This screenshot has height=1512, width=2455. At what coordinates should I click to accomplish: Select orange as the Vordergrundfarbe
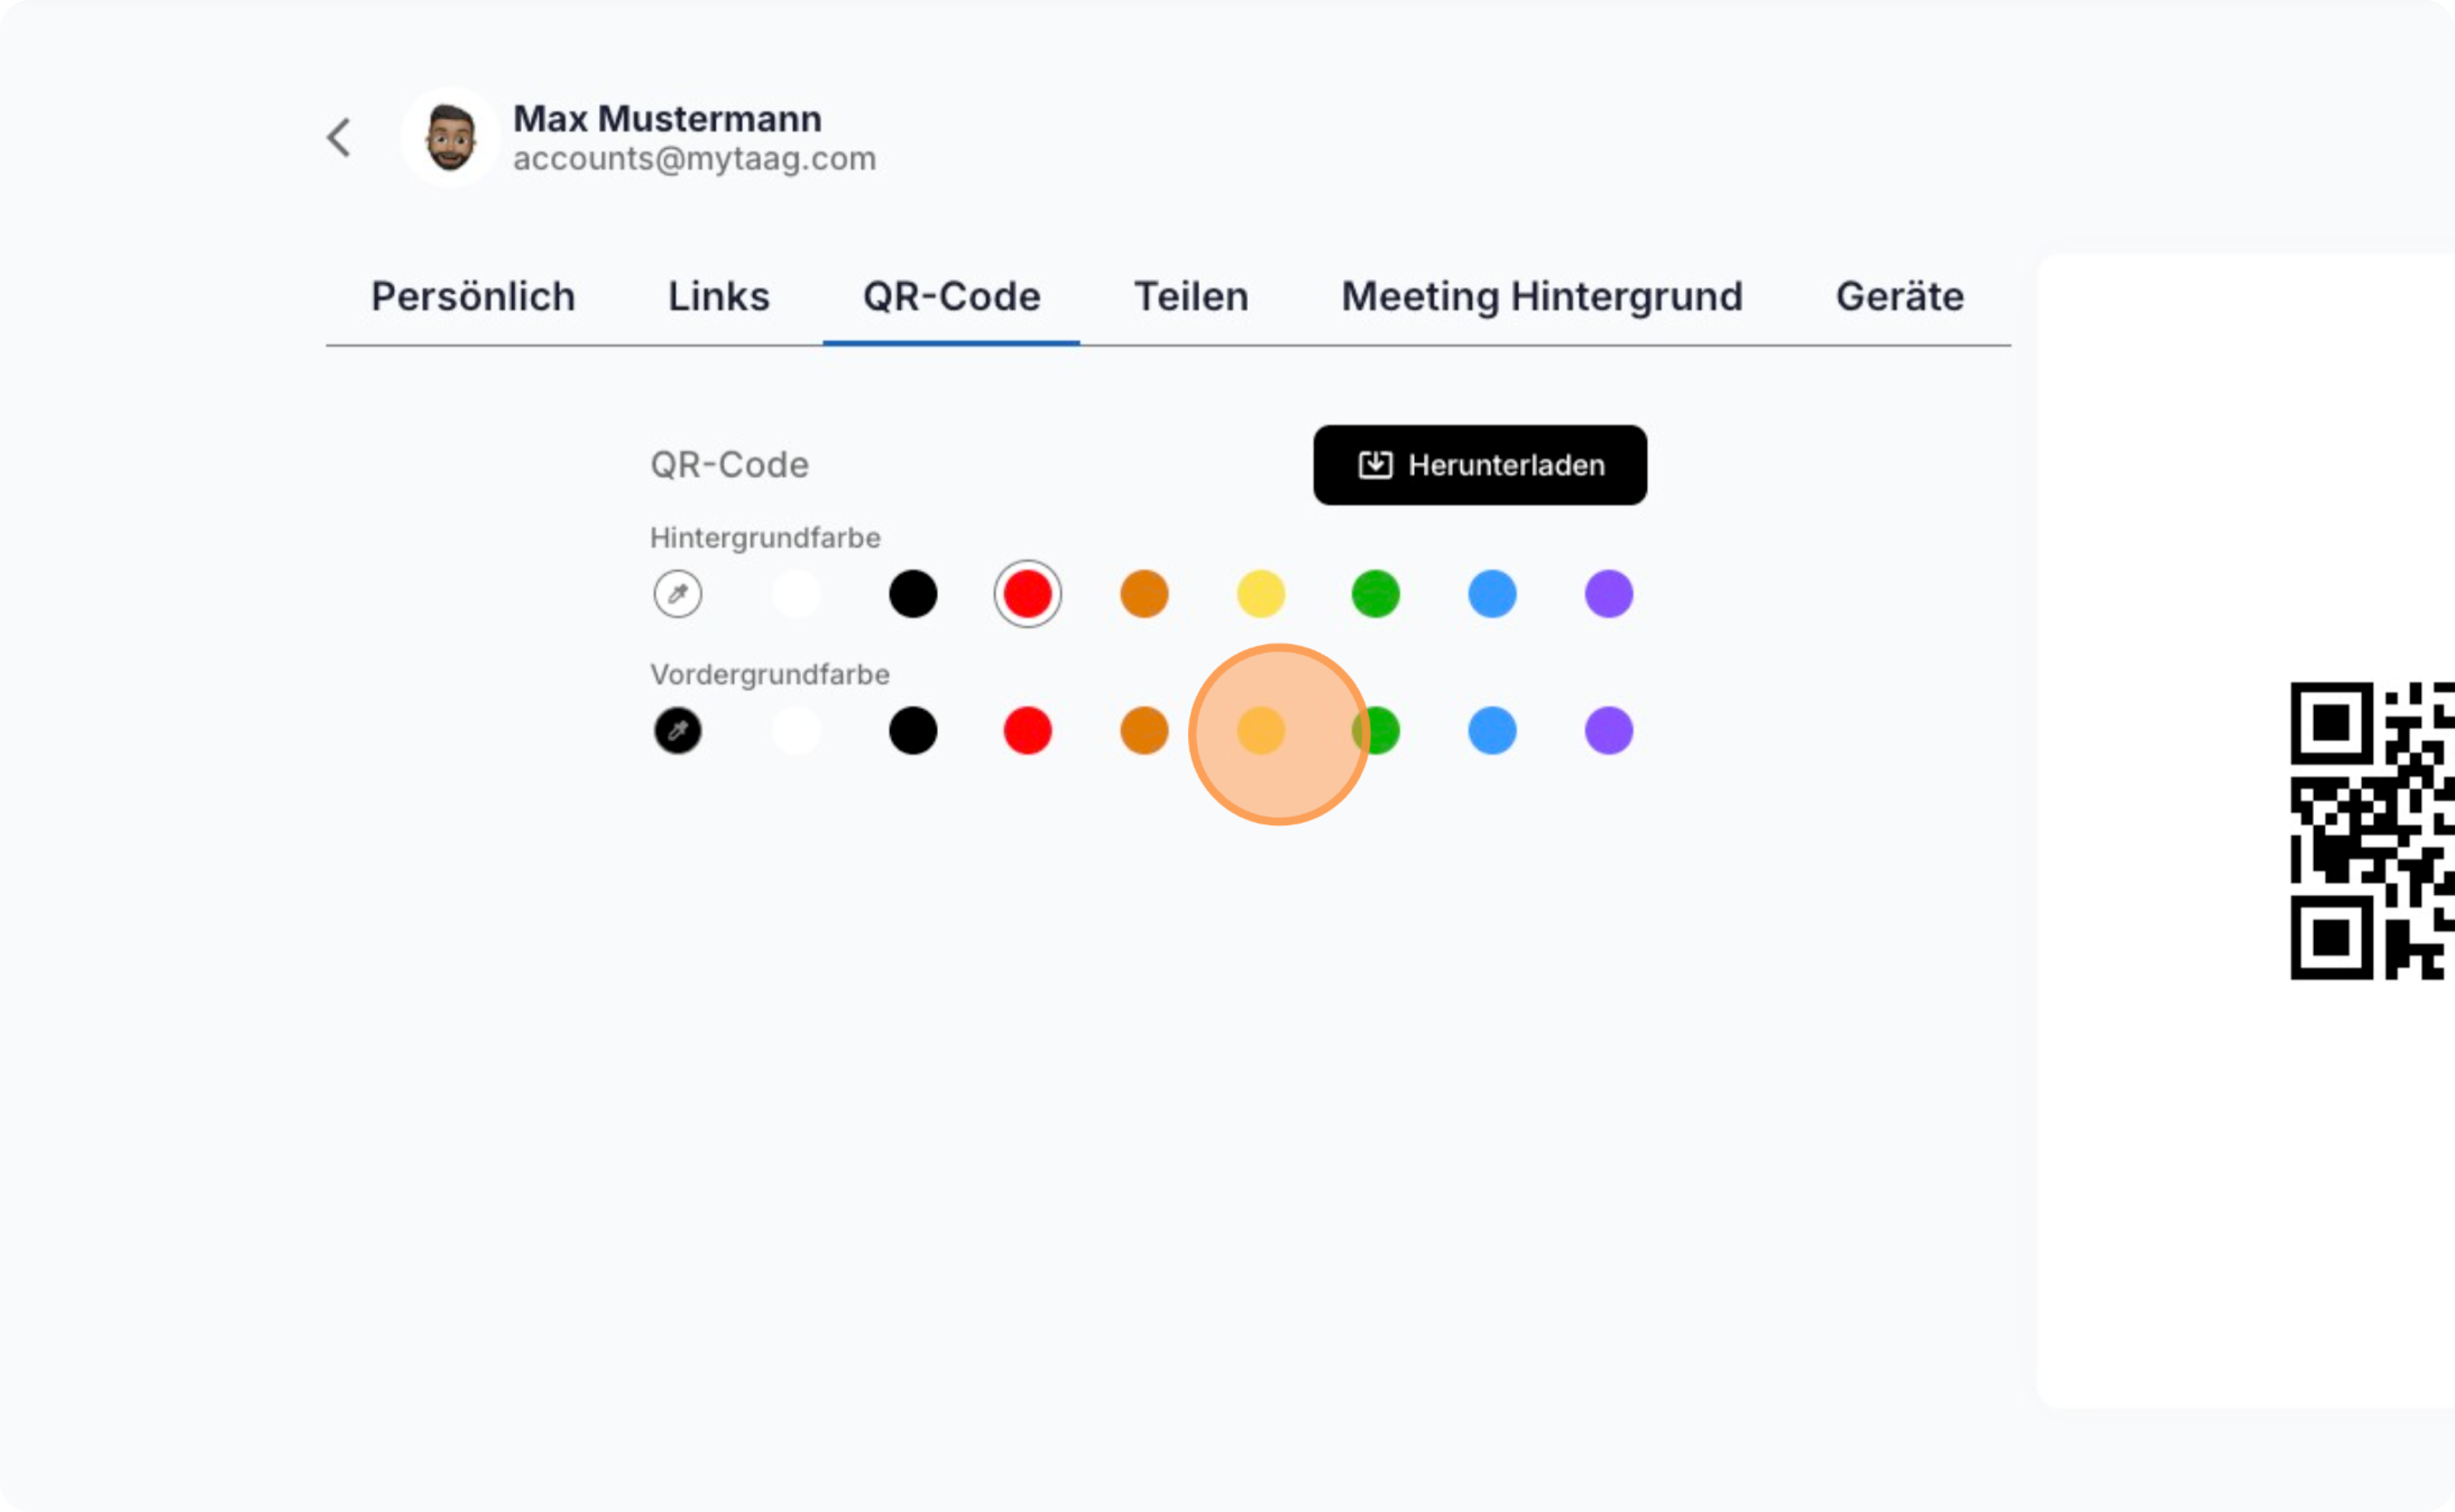(1144, 731)
